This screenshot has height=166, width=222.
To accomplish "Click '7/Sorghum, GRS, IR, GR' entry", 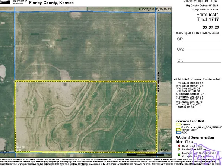I will (x=190, y=99).
